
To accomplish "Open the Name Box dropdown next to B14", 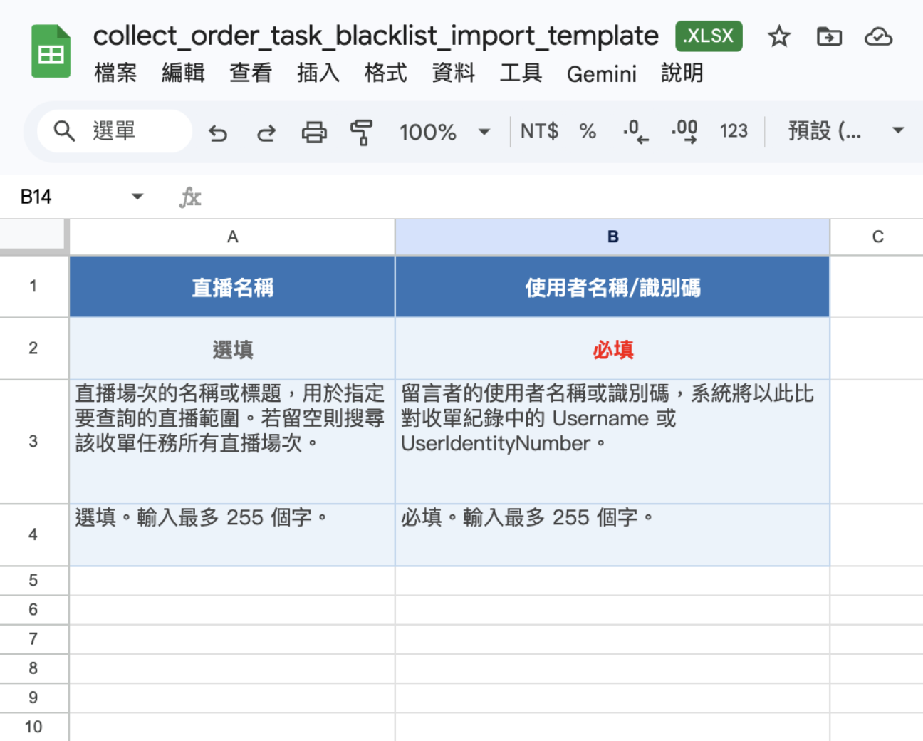I will (x=137, y=196).
